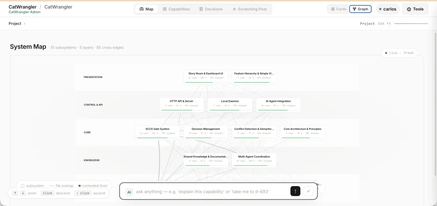Click the file overlap legend entry
Image resolution: width=437 pixels, height=206 pixels.
tap(61, 186)
